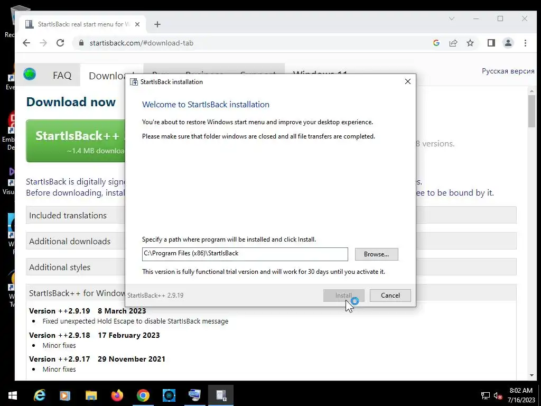Click the installation path input field
Screen dimensions: 541x406
(x=245, y=254)
